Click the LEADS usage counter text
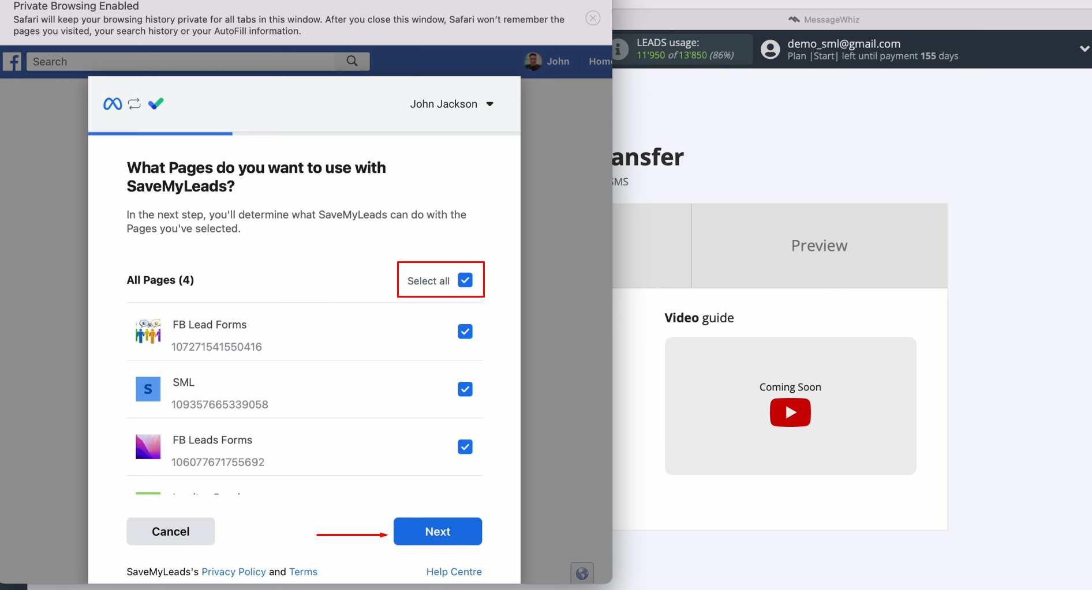Image resolution: width=1092 pixels, height=590 pixels. click(x=685, y=55)
